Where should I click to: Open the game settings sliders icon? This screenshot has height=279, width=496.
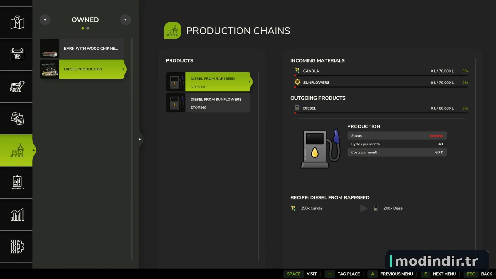17,246
